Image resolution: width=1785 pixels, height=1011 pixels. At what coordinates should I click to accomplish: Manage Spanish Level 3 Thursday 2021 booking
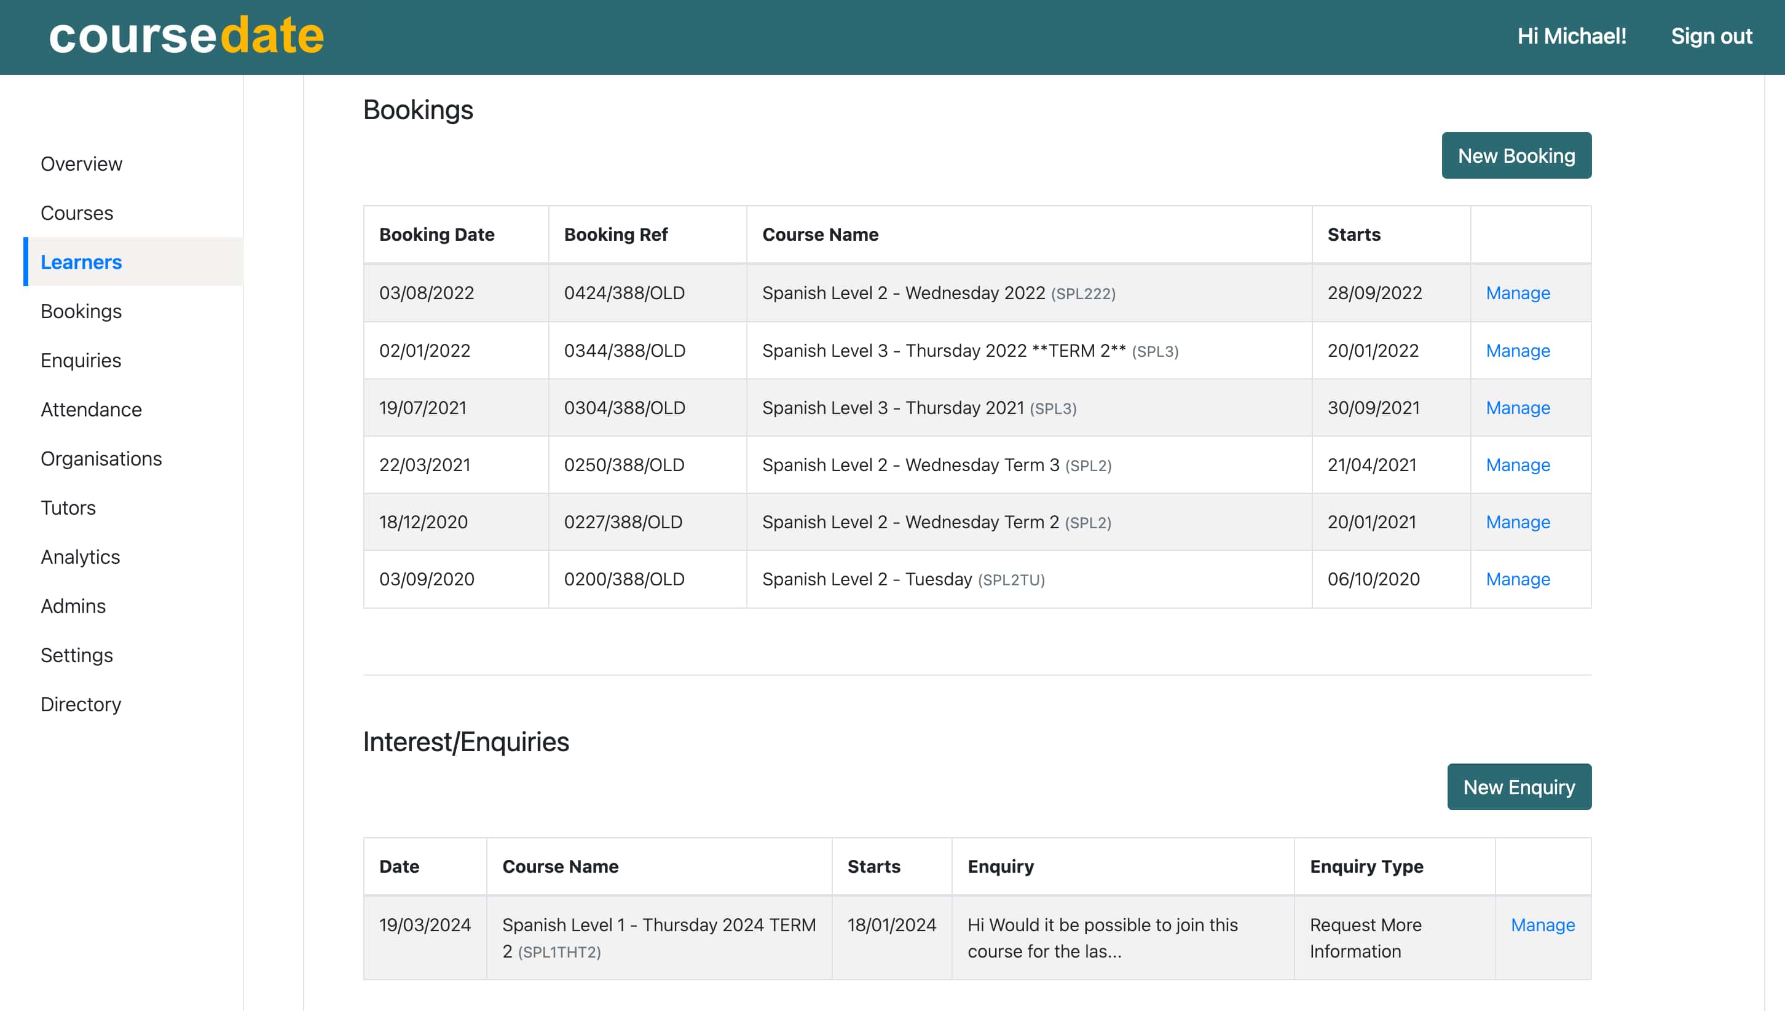[x=1518, y=408]
